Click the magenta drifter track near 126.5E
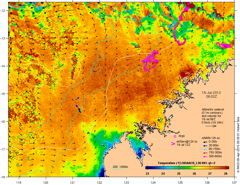 (224, 45)
